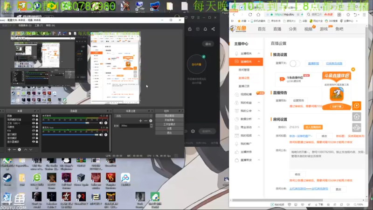Open the 鱼吧 tab on Douyu navigation
373x210 pixels.
[339, 29]
